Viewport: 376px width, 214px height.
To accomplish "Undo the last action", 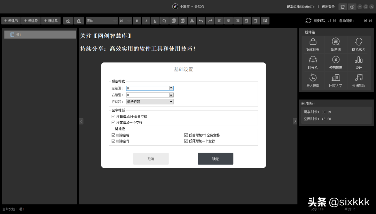I will (x=201, y=21).
